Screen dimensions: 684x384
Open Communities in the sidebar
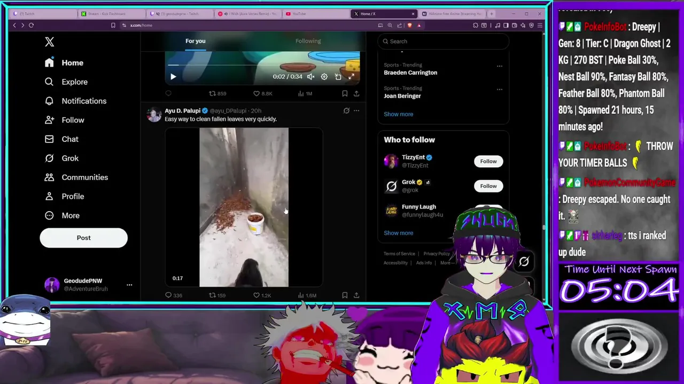[x=76, y=178]
